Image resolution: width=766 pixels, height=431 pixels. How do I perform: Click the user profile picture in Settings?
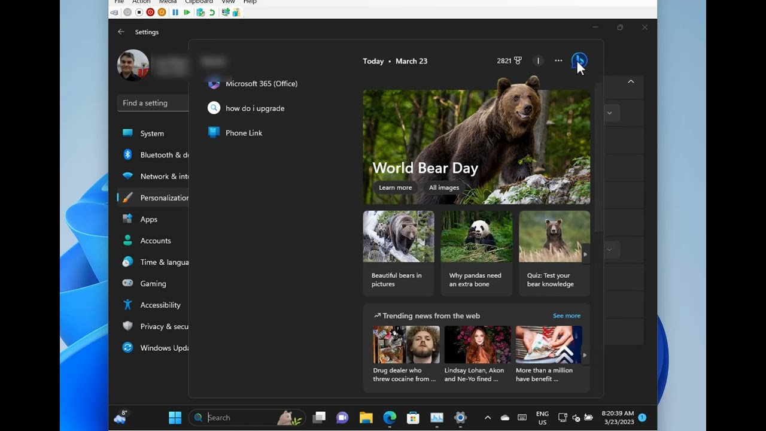[133, 65]
